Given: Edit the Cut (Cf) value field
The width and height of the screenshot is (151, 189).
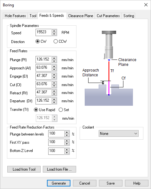Looking at the screenshot, I should pos(43,84).
